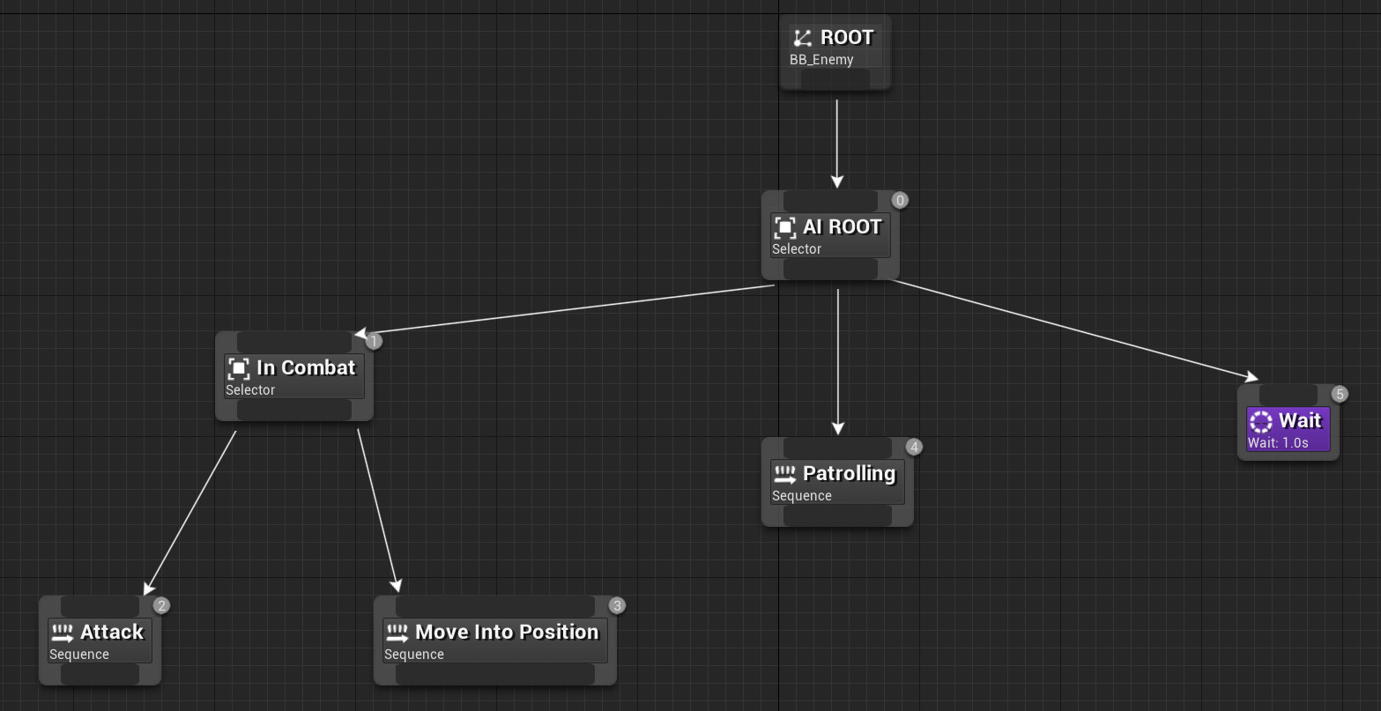
Task: Click the order badge 1 on In Combat
Action: [x=372, y=341]
